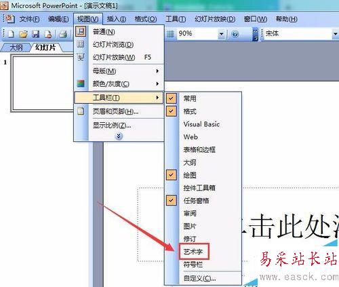Select 普通(N) view
This screenshot has width=339, height=287.
click(x=119, y=32)
